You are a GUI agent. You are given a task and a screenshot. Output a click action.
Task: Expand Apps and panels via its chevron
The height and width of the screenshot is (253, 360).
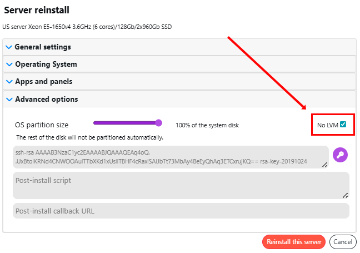click(9, 82)
